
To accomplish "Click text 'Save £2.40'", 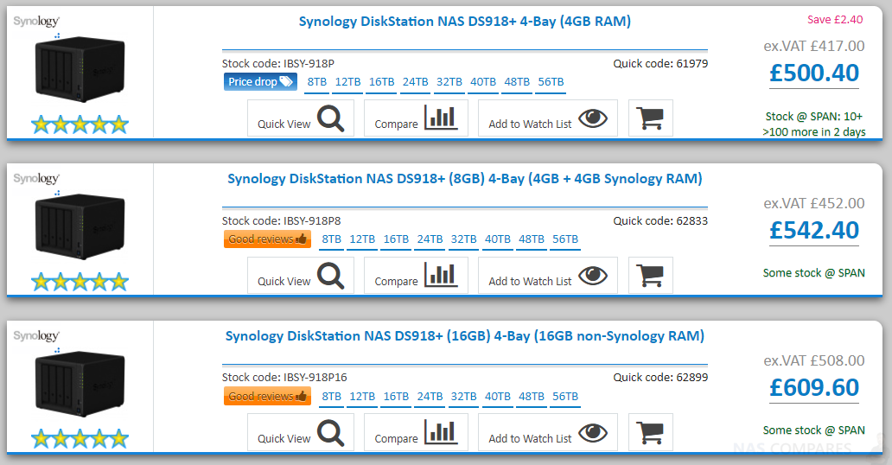I will (x=835, y=19).
